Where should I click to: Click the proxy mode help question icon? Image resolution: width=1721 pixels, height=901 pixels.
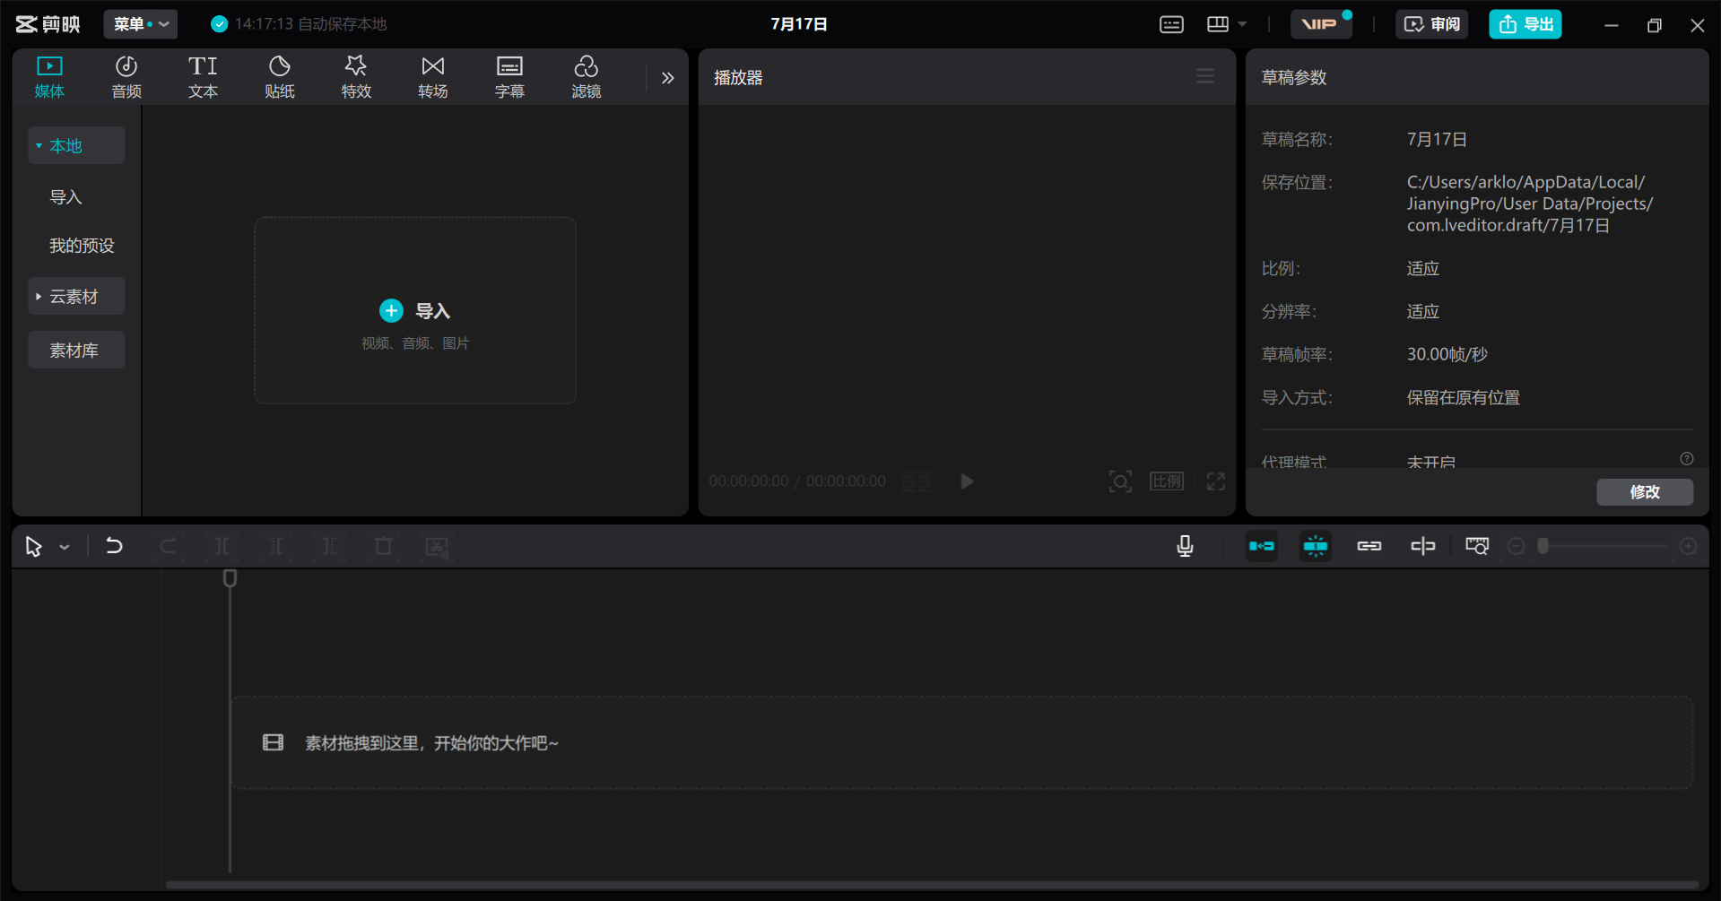pyautogui.click(x=1686, y=459)
